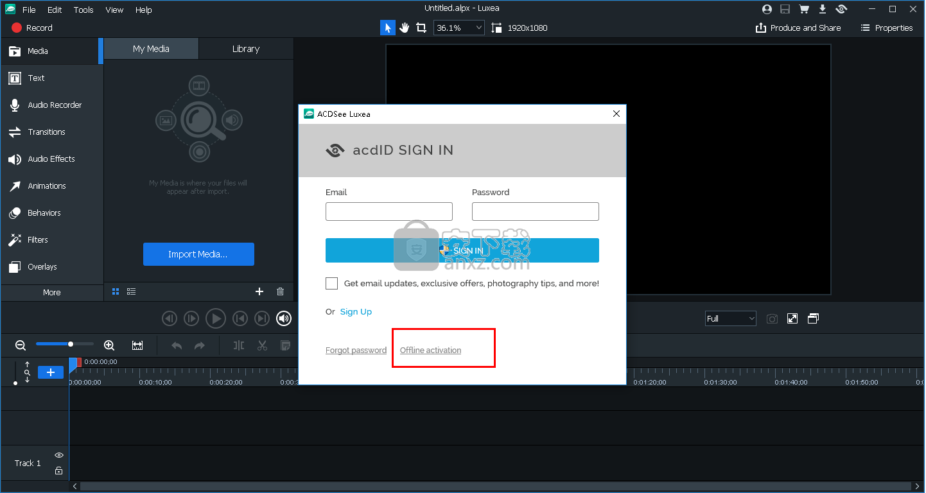
Task: Click the canvas dimensions icon next to 1920x1080
Action: [496, 28]
